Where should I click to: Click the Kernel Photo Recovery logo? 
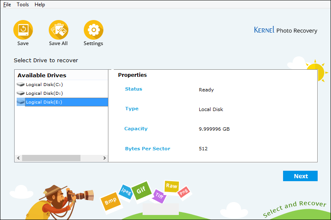(286, 30)
